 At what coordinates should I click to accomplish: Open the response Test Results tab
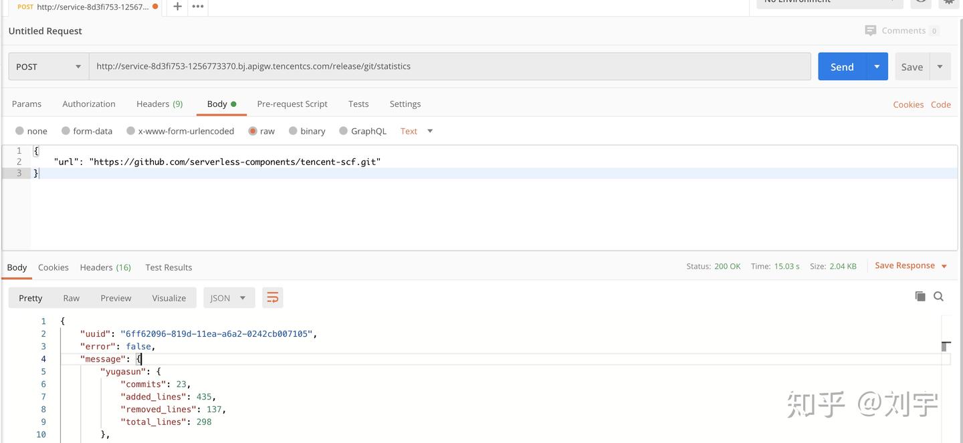169,267
